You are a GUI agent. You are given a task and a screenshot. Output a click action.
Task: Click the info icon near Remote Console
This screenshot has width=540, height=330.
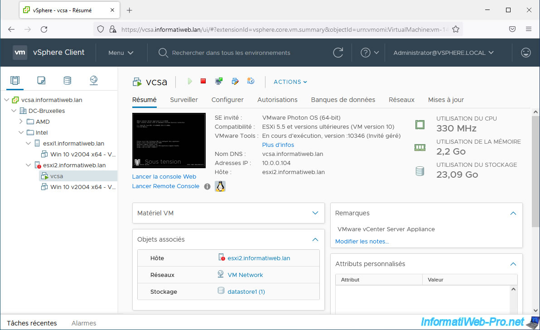(x=207, y=186)
